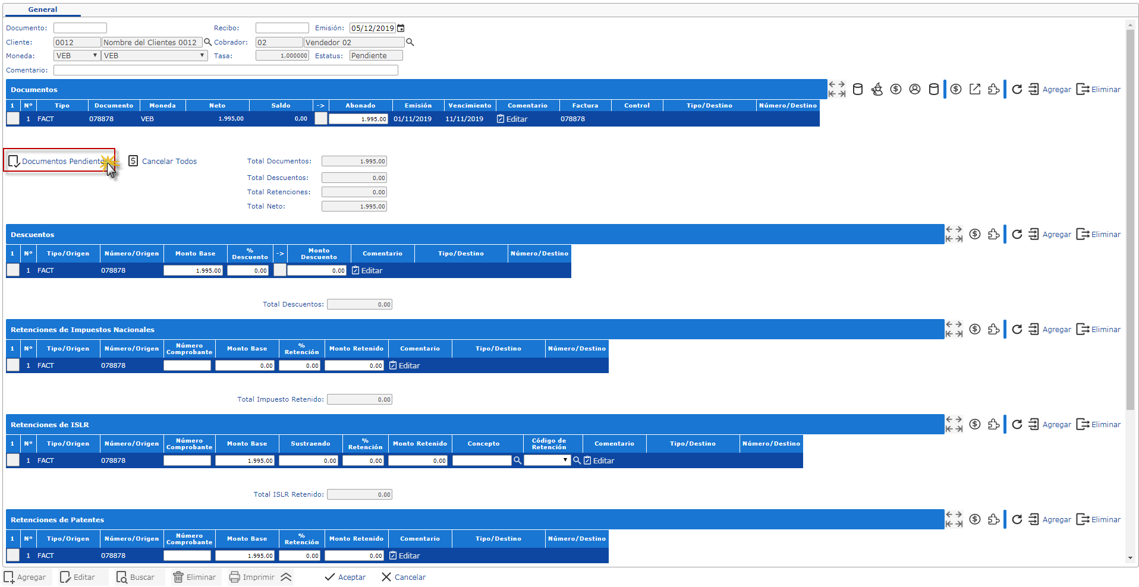1139x587 pixels.
Task: Open the Emisión date calendar picker
Action: click(x=401, y=28)
